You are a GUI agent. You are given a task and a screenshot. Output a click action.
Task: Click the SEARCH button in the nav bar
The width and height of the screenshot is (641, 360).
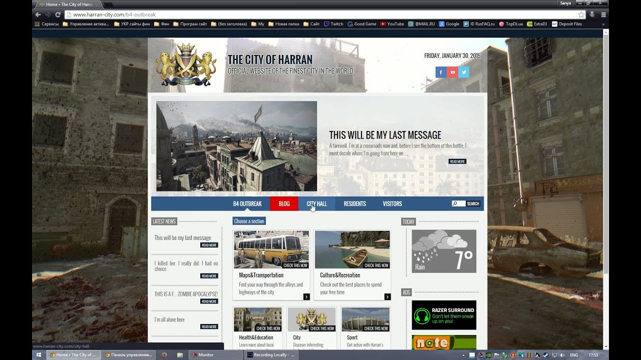473,203
